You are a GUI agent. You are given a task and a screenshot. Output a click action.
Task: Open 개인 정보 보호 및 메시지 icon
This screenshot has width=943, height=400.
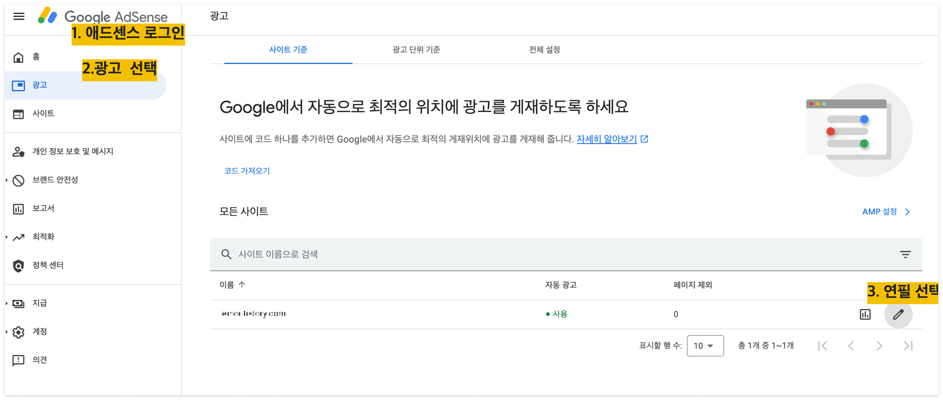18,152
